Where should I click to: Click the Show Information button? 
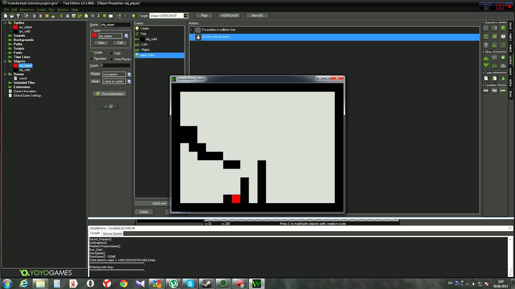(110, 94)
